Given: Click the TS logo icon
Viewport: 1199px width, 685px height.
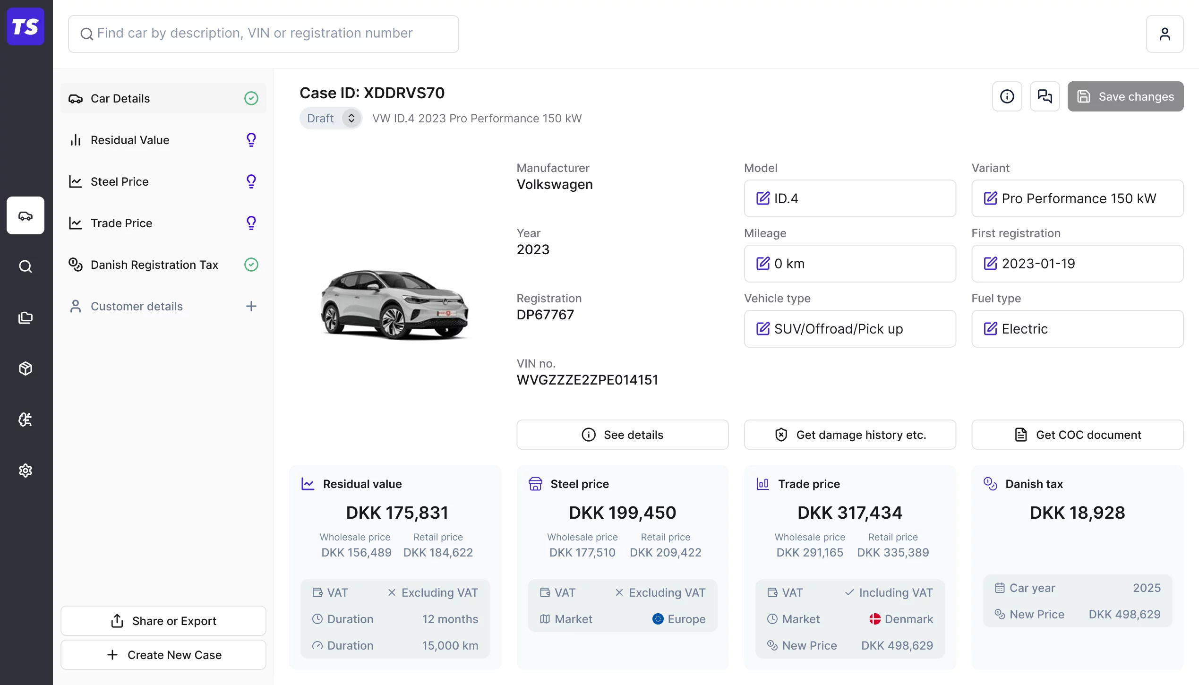Looking at the screenshot, I should click(26, 26).
